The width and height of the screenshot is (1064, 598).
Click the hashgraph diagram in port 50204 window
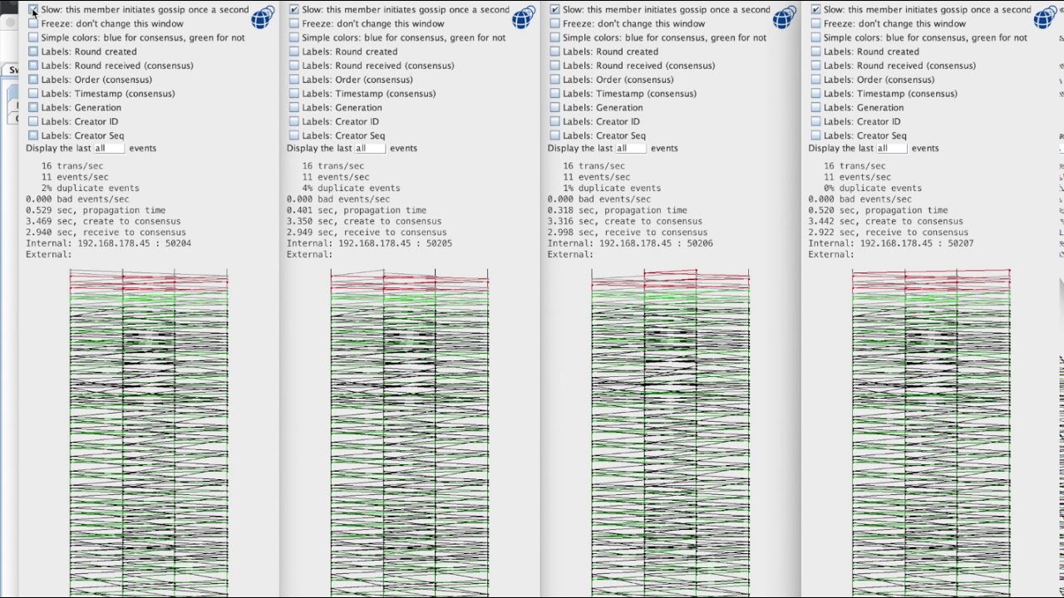click(149, 432)
